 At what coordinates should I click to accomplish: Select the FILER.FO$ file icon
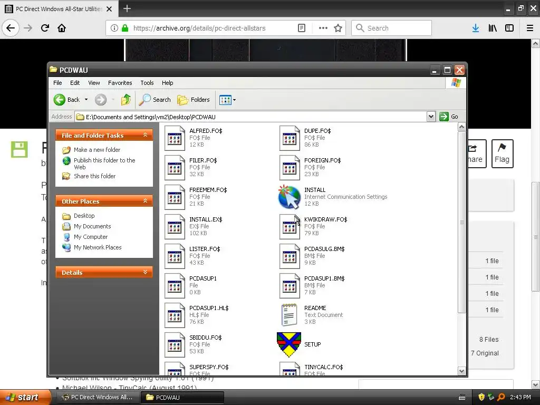click(x=175, y=168)
